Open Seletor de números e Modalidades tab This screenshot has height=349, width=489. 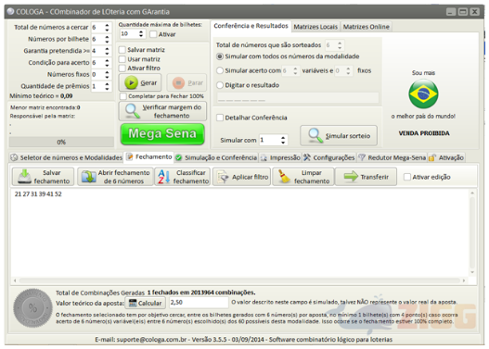67,157
